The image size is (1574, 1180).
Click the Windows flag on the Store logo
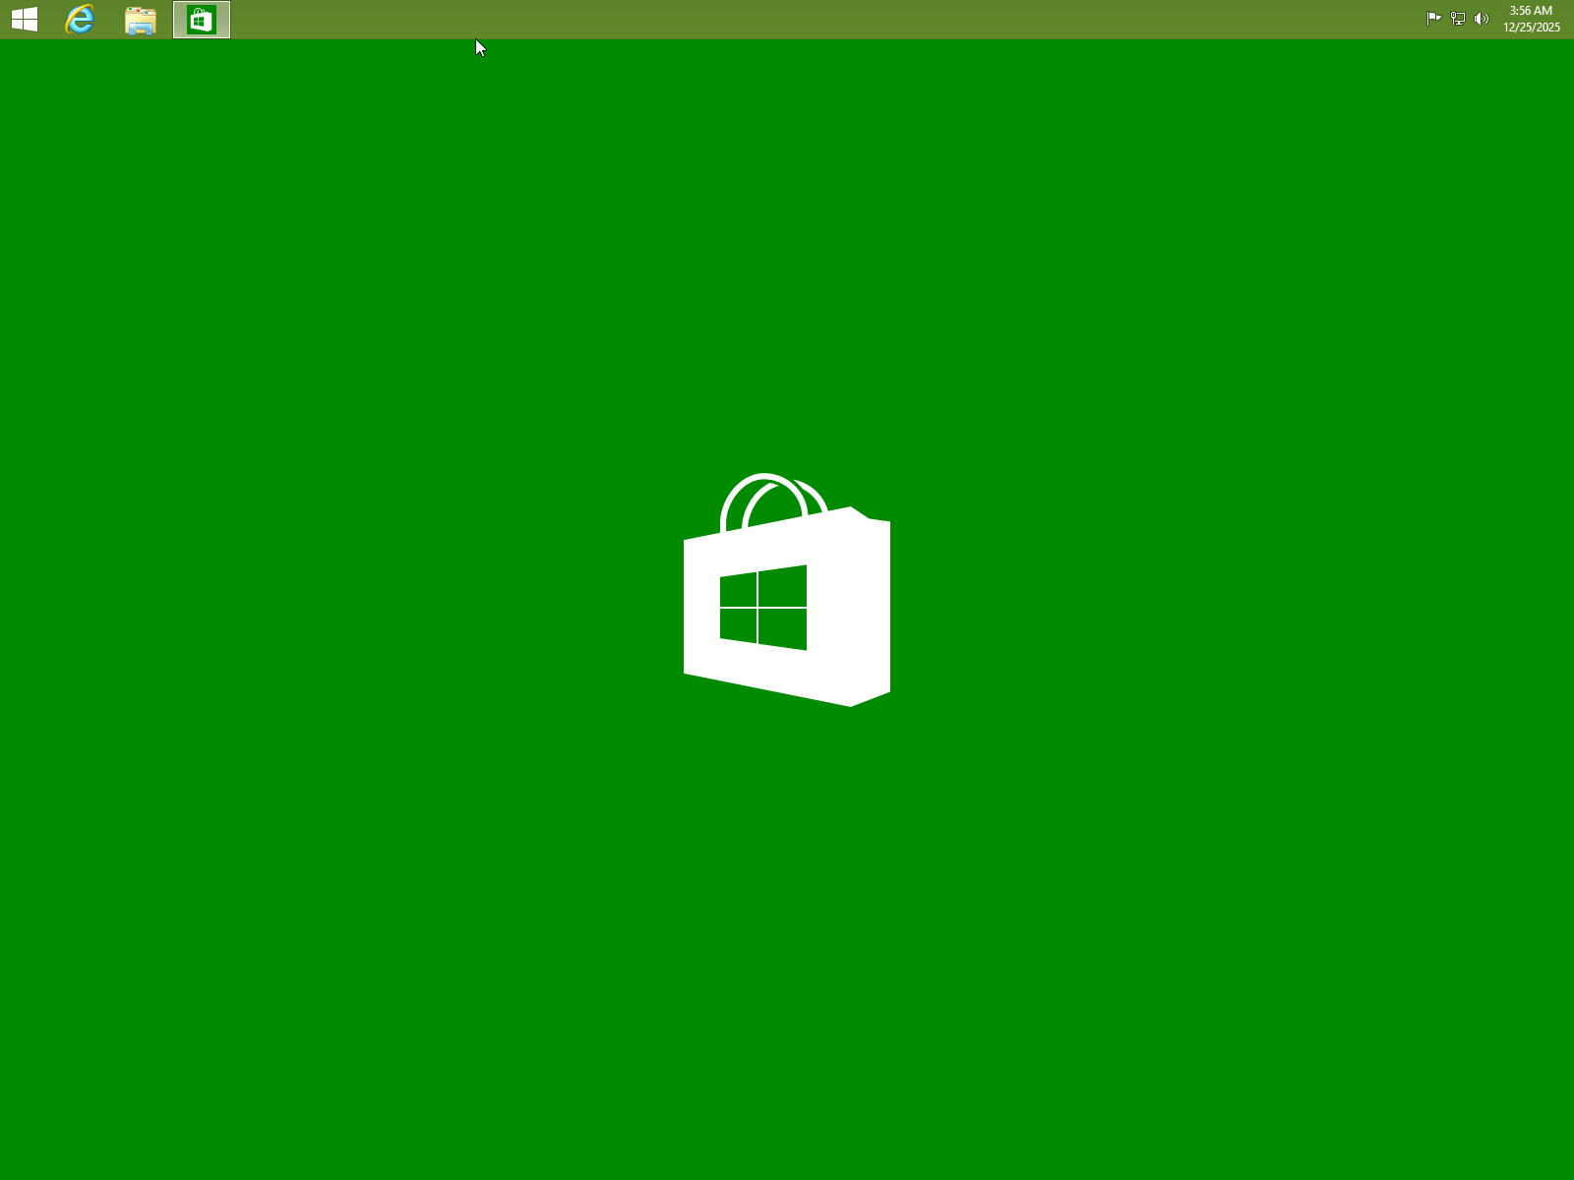point(762,608)
